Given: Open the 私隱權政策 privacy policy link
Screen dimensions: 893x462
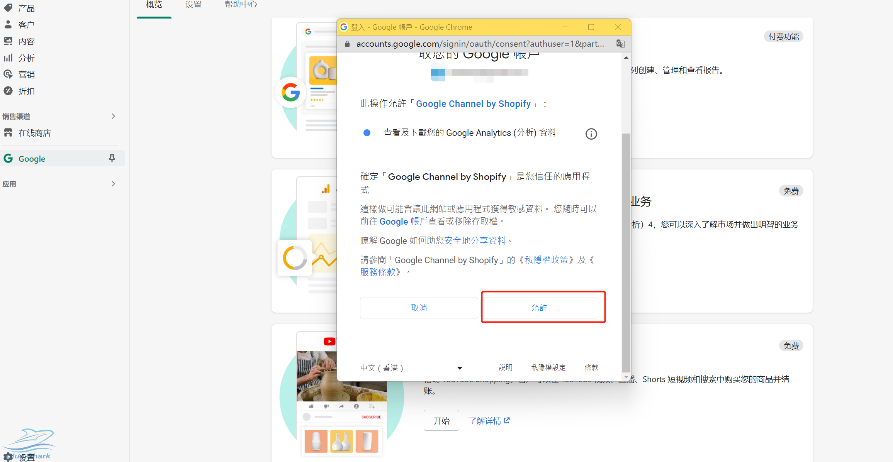Looking at the screenshot, I should 546,260.
